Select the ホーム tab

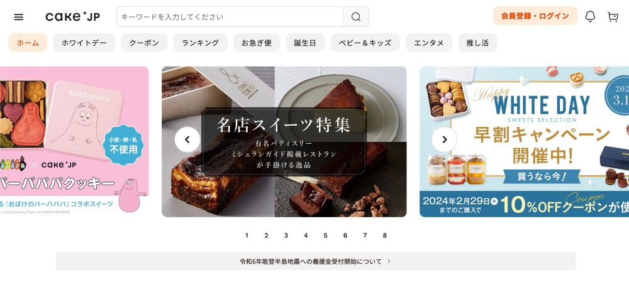[28, 43]
